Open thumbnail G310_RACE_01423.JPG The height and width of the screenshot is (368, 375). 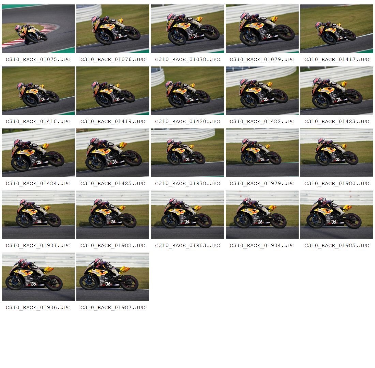coord(337,91)
